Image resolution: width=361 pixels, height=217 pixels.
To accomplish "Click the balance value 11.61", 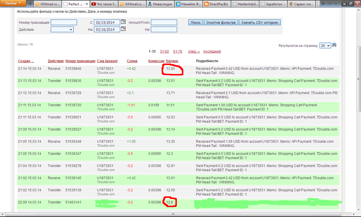I will 170,105.
